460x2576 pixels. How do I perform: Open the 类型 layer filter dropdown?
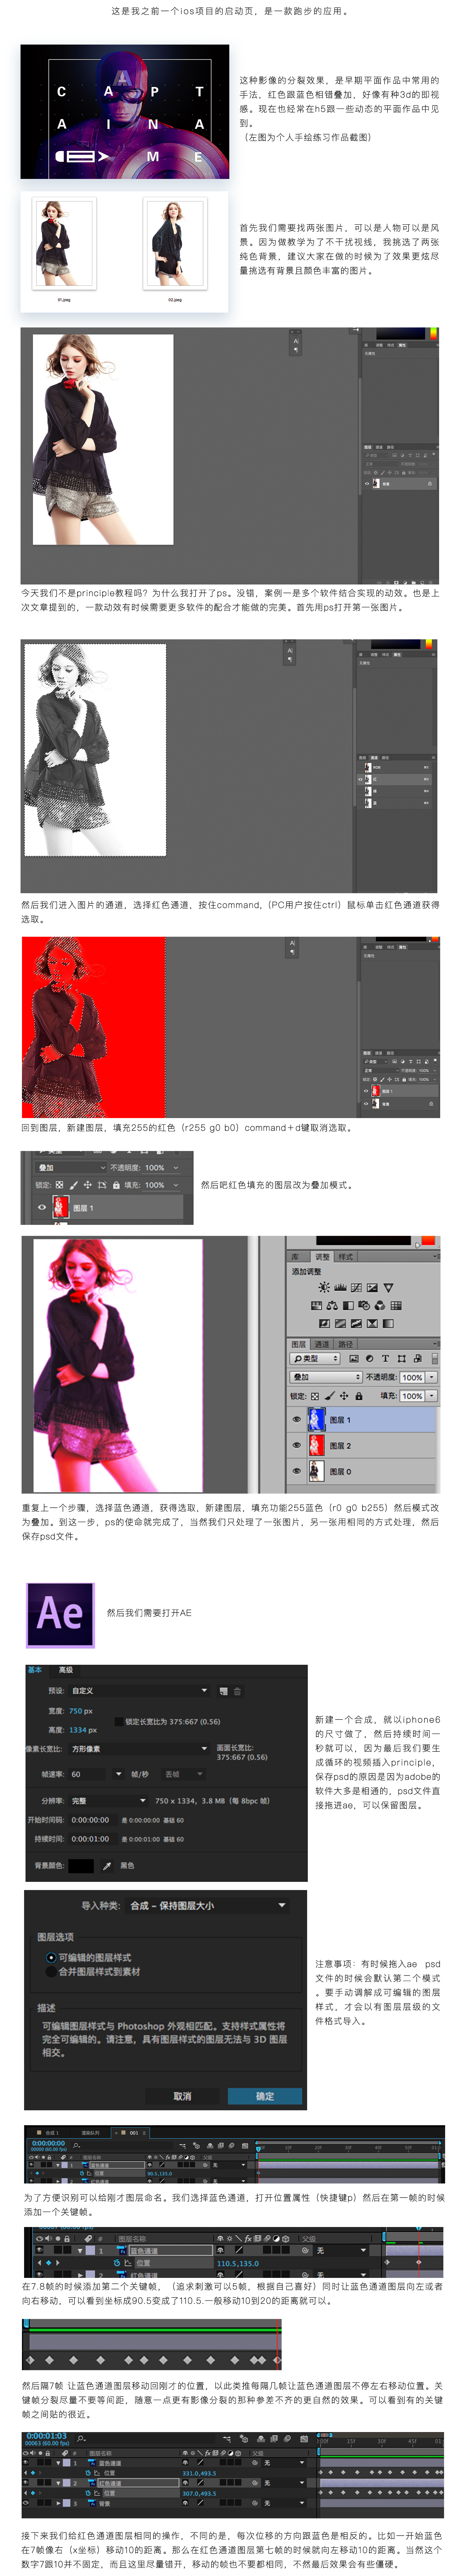pyautogui.click(x=315, y=1359)
